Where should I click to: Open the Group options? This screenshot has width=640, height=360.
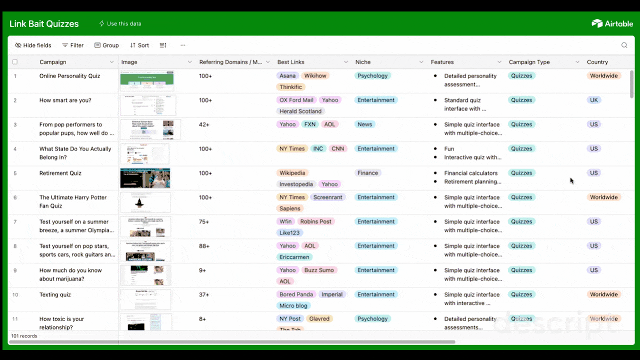pos(106,45)
